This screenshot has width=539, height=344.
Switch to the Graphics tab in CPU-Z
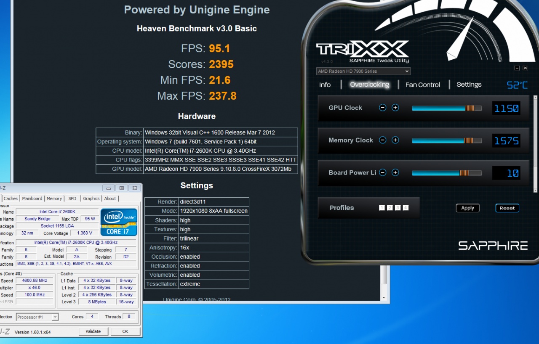(91, 198)
